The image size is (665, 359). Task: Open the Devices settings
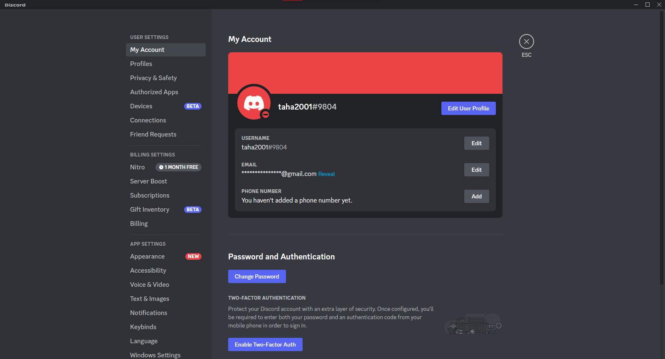(x=166, y=106)
